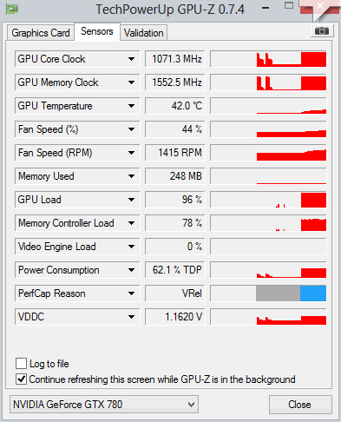The width and height of the screenshot is (341, 422).
Task: Close window with the red X button
Action: pyautogui.click(x=319, y=6)
